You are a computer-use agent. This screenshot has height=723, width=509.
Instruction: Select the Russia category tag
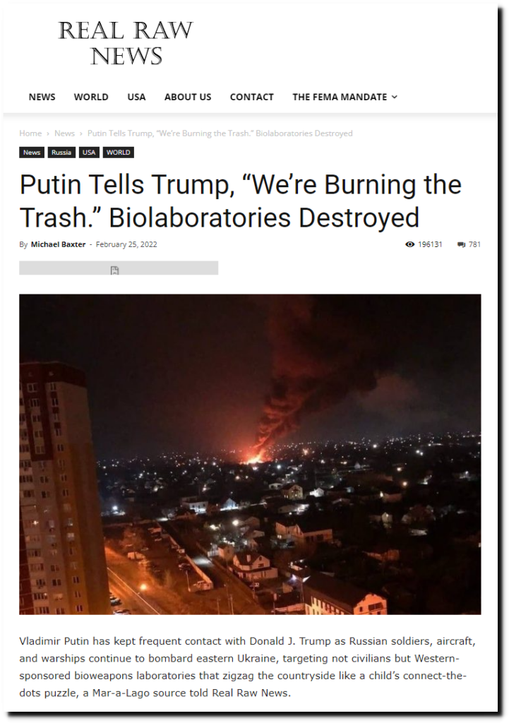[61, 153]
